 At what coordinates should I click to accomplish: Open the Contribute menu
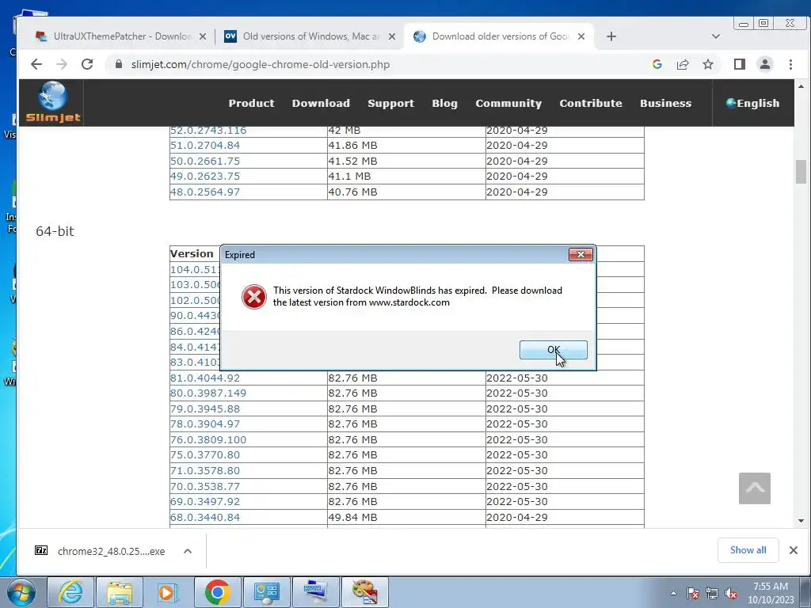click(591, 103)
